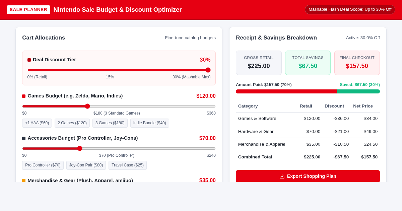Click the Combined Total row label

point(255,157)
